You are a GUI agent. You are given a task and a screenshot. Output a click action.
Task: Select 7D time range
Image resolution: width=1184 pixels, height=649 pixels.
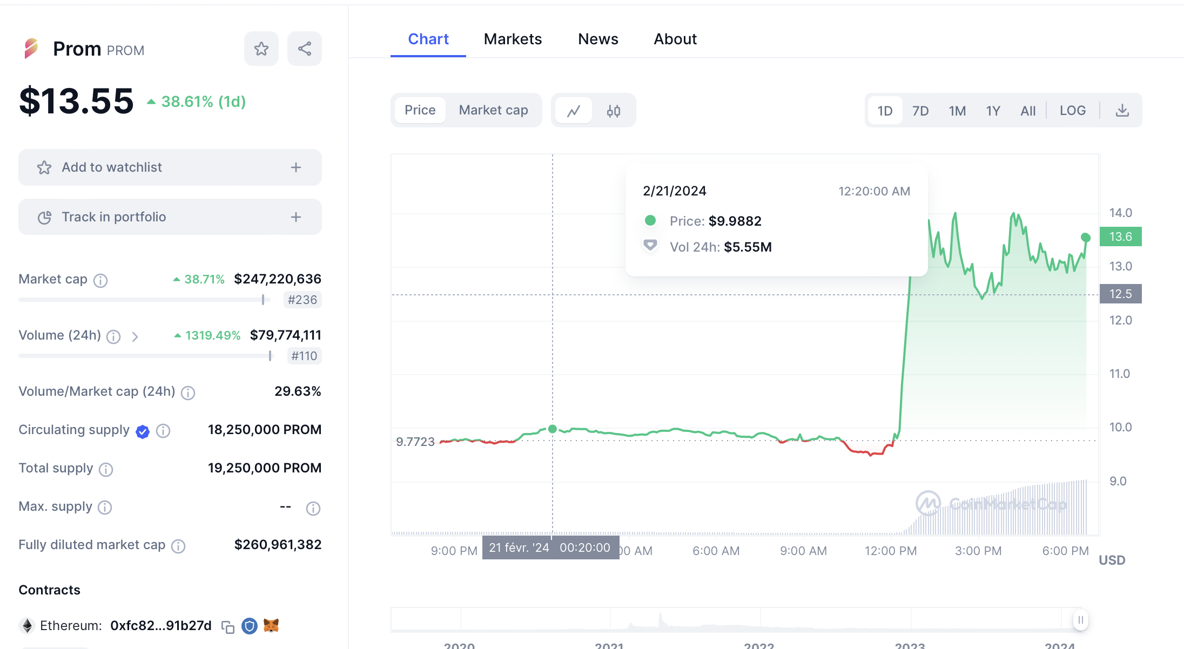point(920,111)
